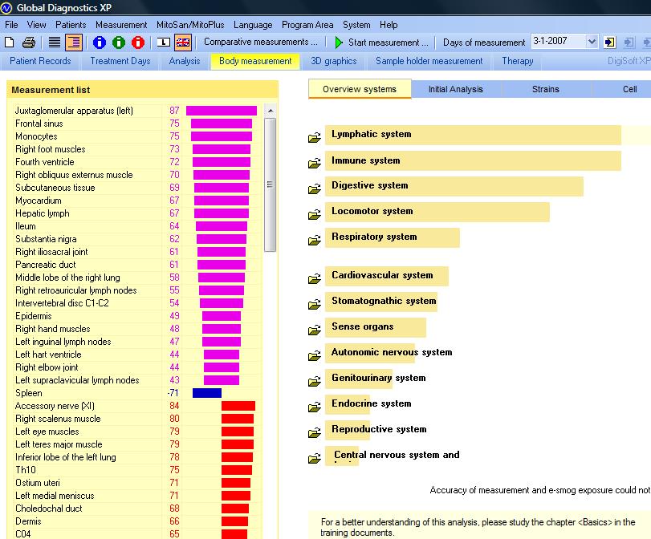The height and width of the screenshot is (539, 651).
Task: Open the Help menu
Action: 389,25
